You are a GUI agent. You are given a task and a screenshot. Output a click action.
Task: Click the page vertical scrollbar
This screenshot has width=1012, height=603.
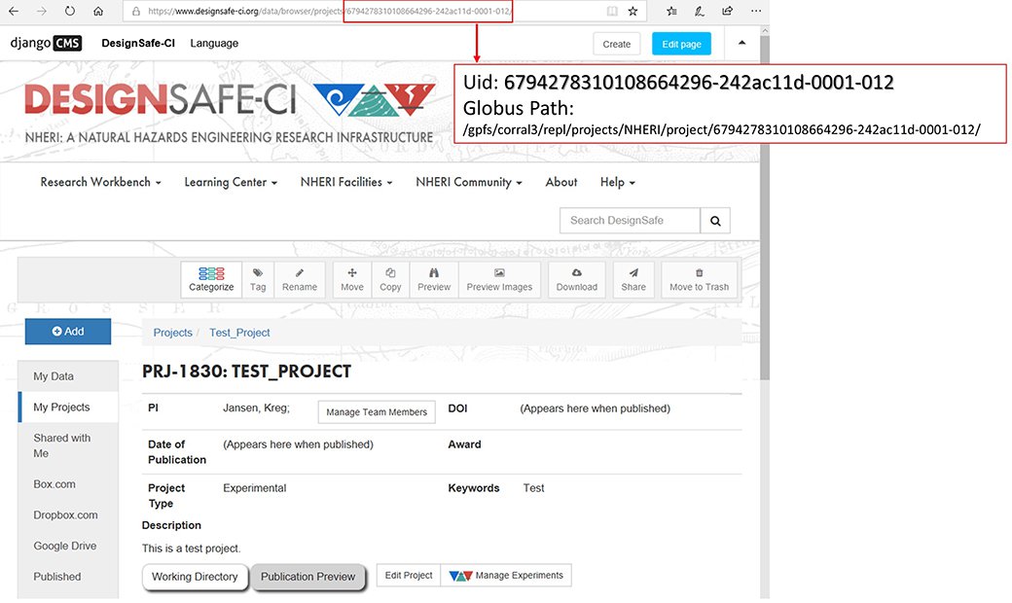click(765, 206)
